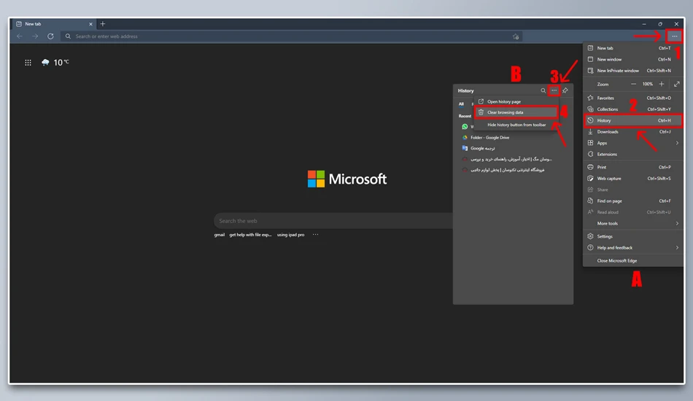Click using ipad pro suggestion
This screenshot has width=693, height=401.
[290, 235]
